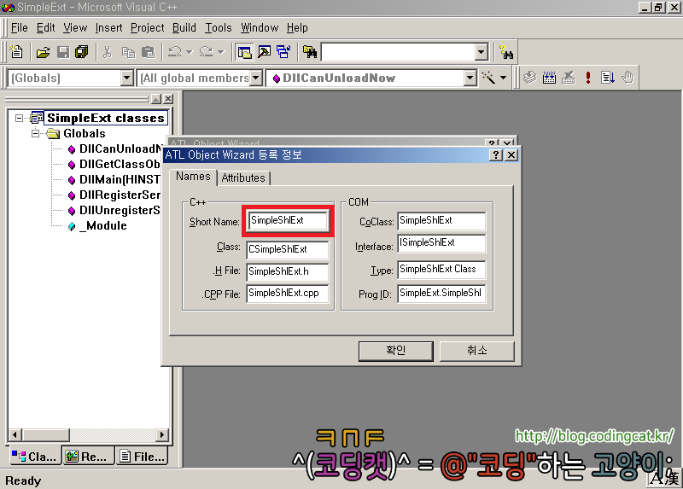The height and width of the screenshot is (489, 683).
Task: Click the Compile toolbar icon
Action: (x=529, y=78)
